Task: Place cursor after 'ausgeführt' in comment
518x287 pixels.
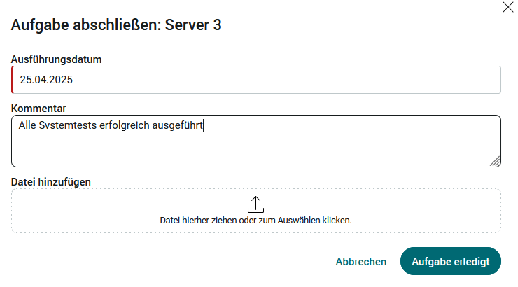Action: coord(203,125)
